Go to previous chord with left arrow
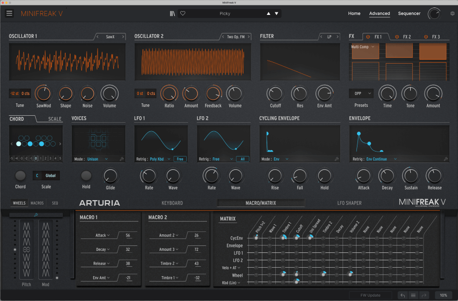 (x=11, y=144)
